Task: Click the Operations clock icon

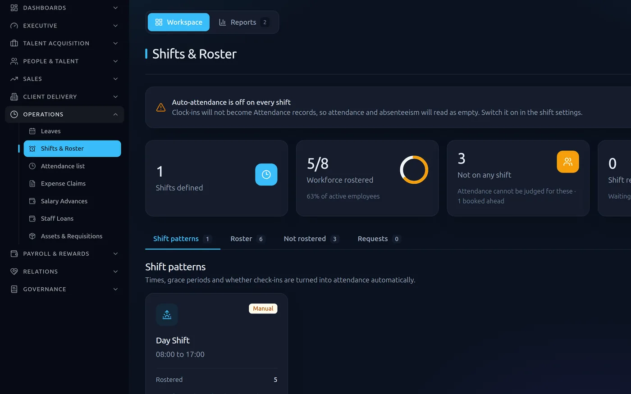Action: pyautogui.click(x=14, y=114)
